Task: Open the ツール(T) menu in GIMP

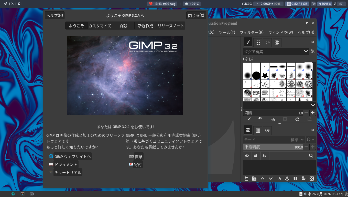Action: pos(227,32)
